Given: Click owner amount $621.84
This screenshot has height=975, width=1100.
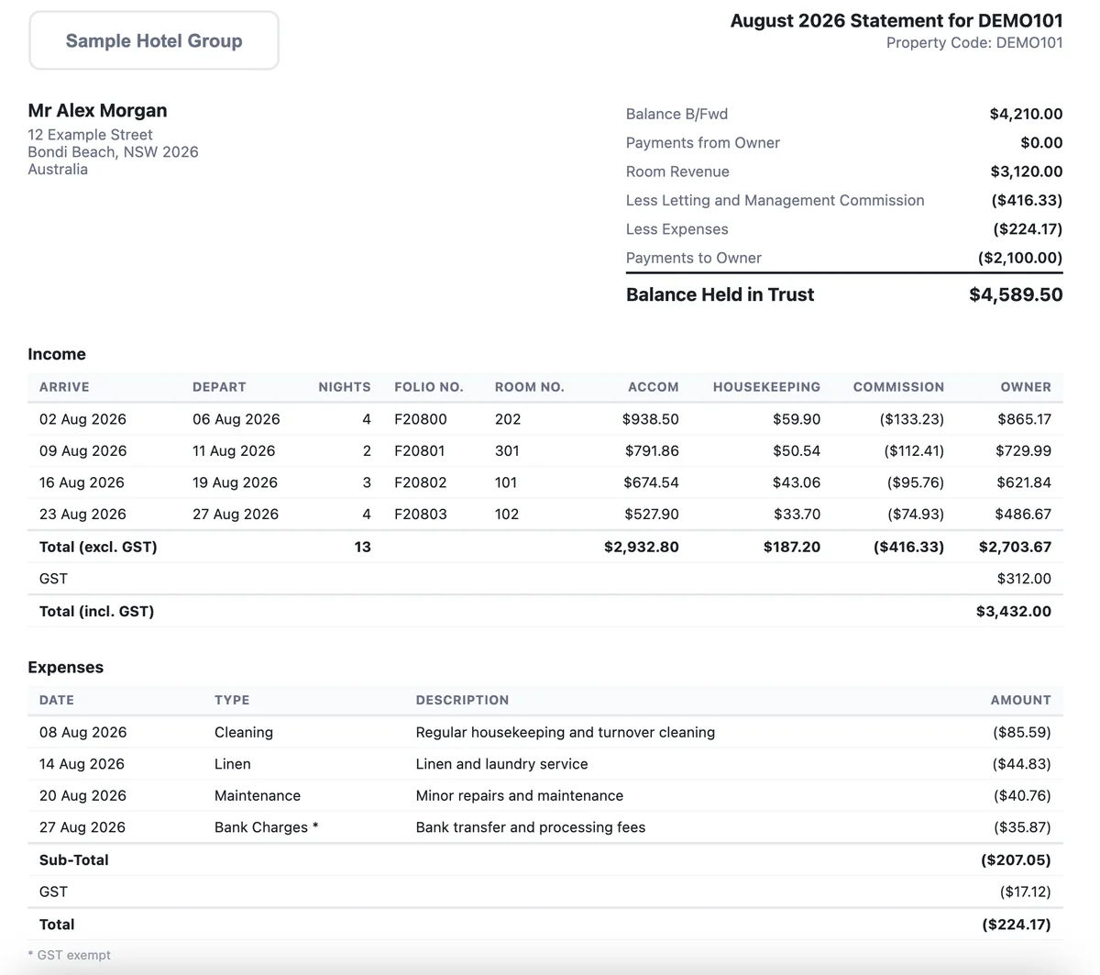Looking at the screenshot, I should pyautogui.click(x=1024, y=482).
